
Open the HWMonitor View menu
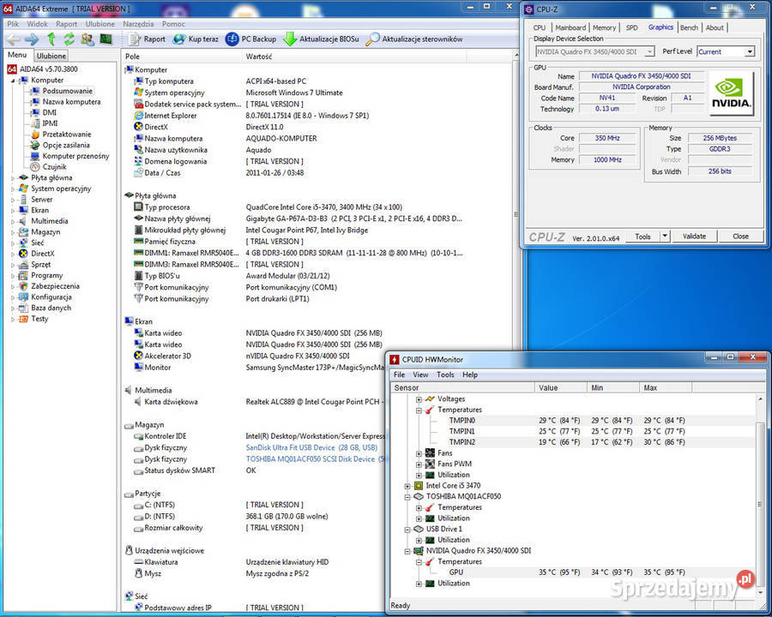[420, 374]
